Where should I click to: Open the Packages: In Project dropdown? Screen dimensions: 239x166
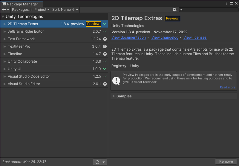pos(31,10)
